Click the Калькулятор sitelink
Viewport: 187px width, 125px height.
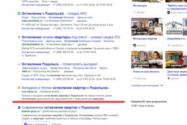click(38, 17)
